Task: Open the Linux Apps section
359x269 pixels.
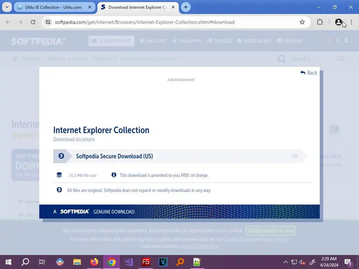Action: [187, 41]
